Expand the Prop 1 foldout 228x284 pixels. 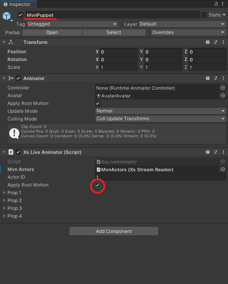coord(5,192)
